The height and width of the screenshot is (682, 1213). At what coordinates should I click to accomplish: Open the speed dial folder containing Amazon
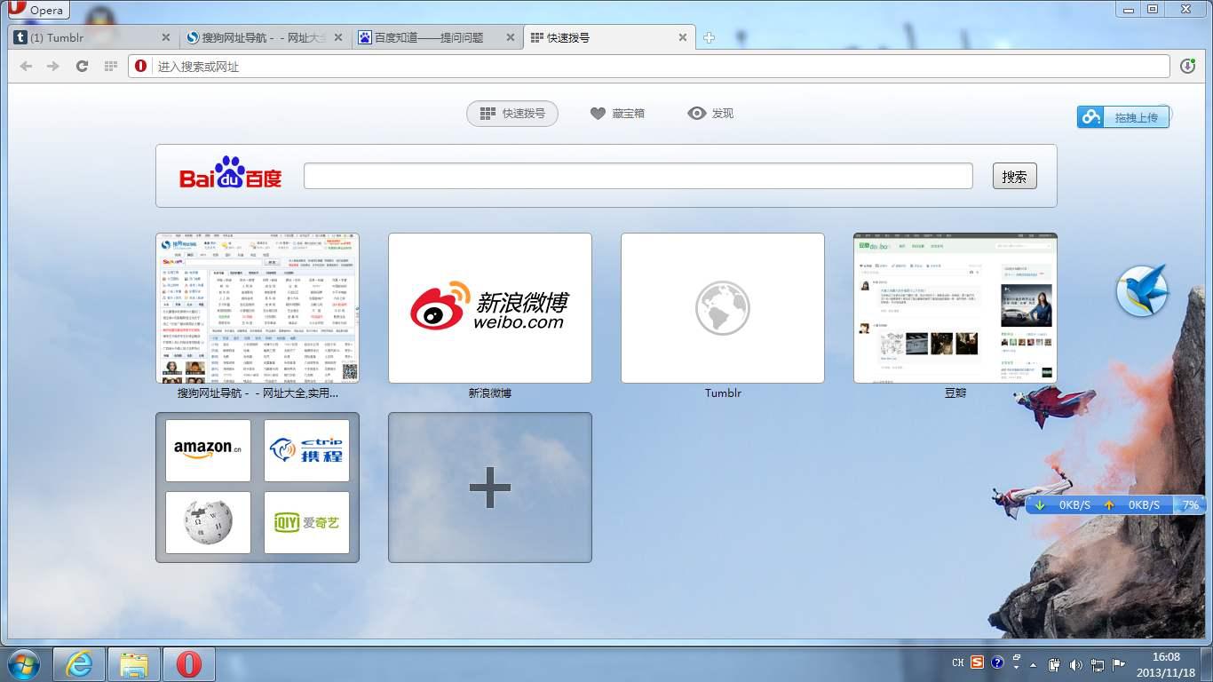(x=257, y=487)
